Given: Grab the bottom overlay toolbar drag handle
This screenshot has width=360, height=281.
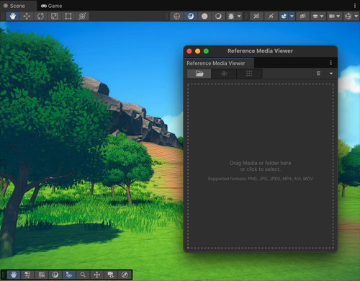Looking at the screenshot, I should (4, 275).
